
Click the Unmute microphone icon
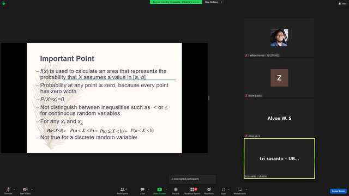point(8,189)
